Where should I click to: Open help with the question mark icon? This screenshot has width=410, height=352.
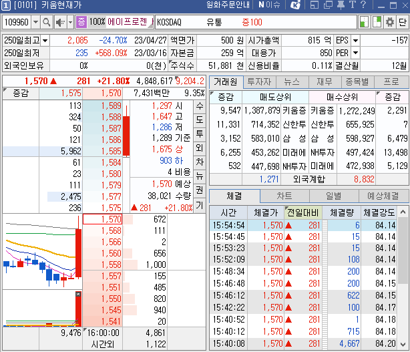click(x=363, y=5)
